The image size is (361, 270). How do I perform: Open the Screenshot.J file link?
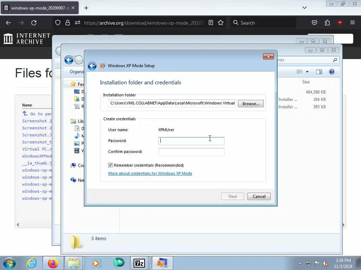pos(37,135)
